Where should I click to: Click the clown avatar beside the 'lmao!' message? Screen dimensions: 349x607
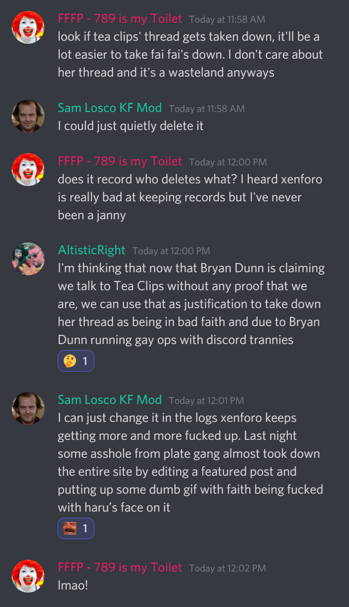pos(28,576)
